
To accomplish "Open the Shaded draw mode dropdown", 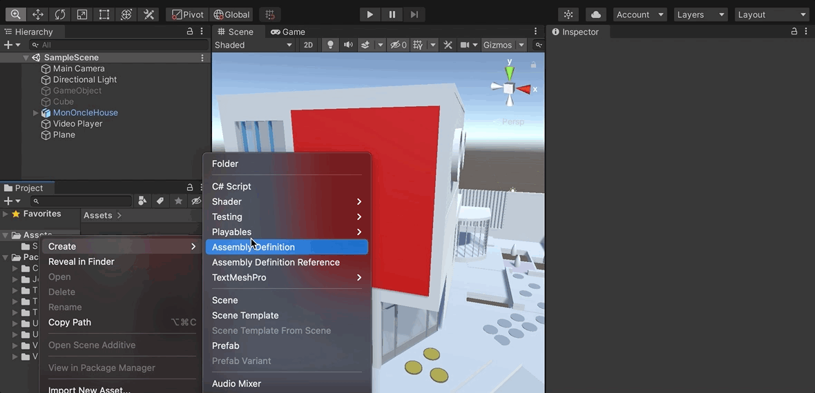I will coord(253,45).
